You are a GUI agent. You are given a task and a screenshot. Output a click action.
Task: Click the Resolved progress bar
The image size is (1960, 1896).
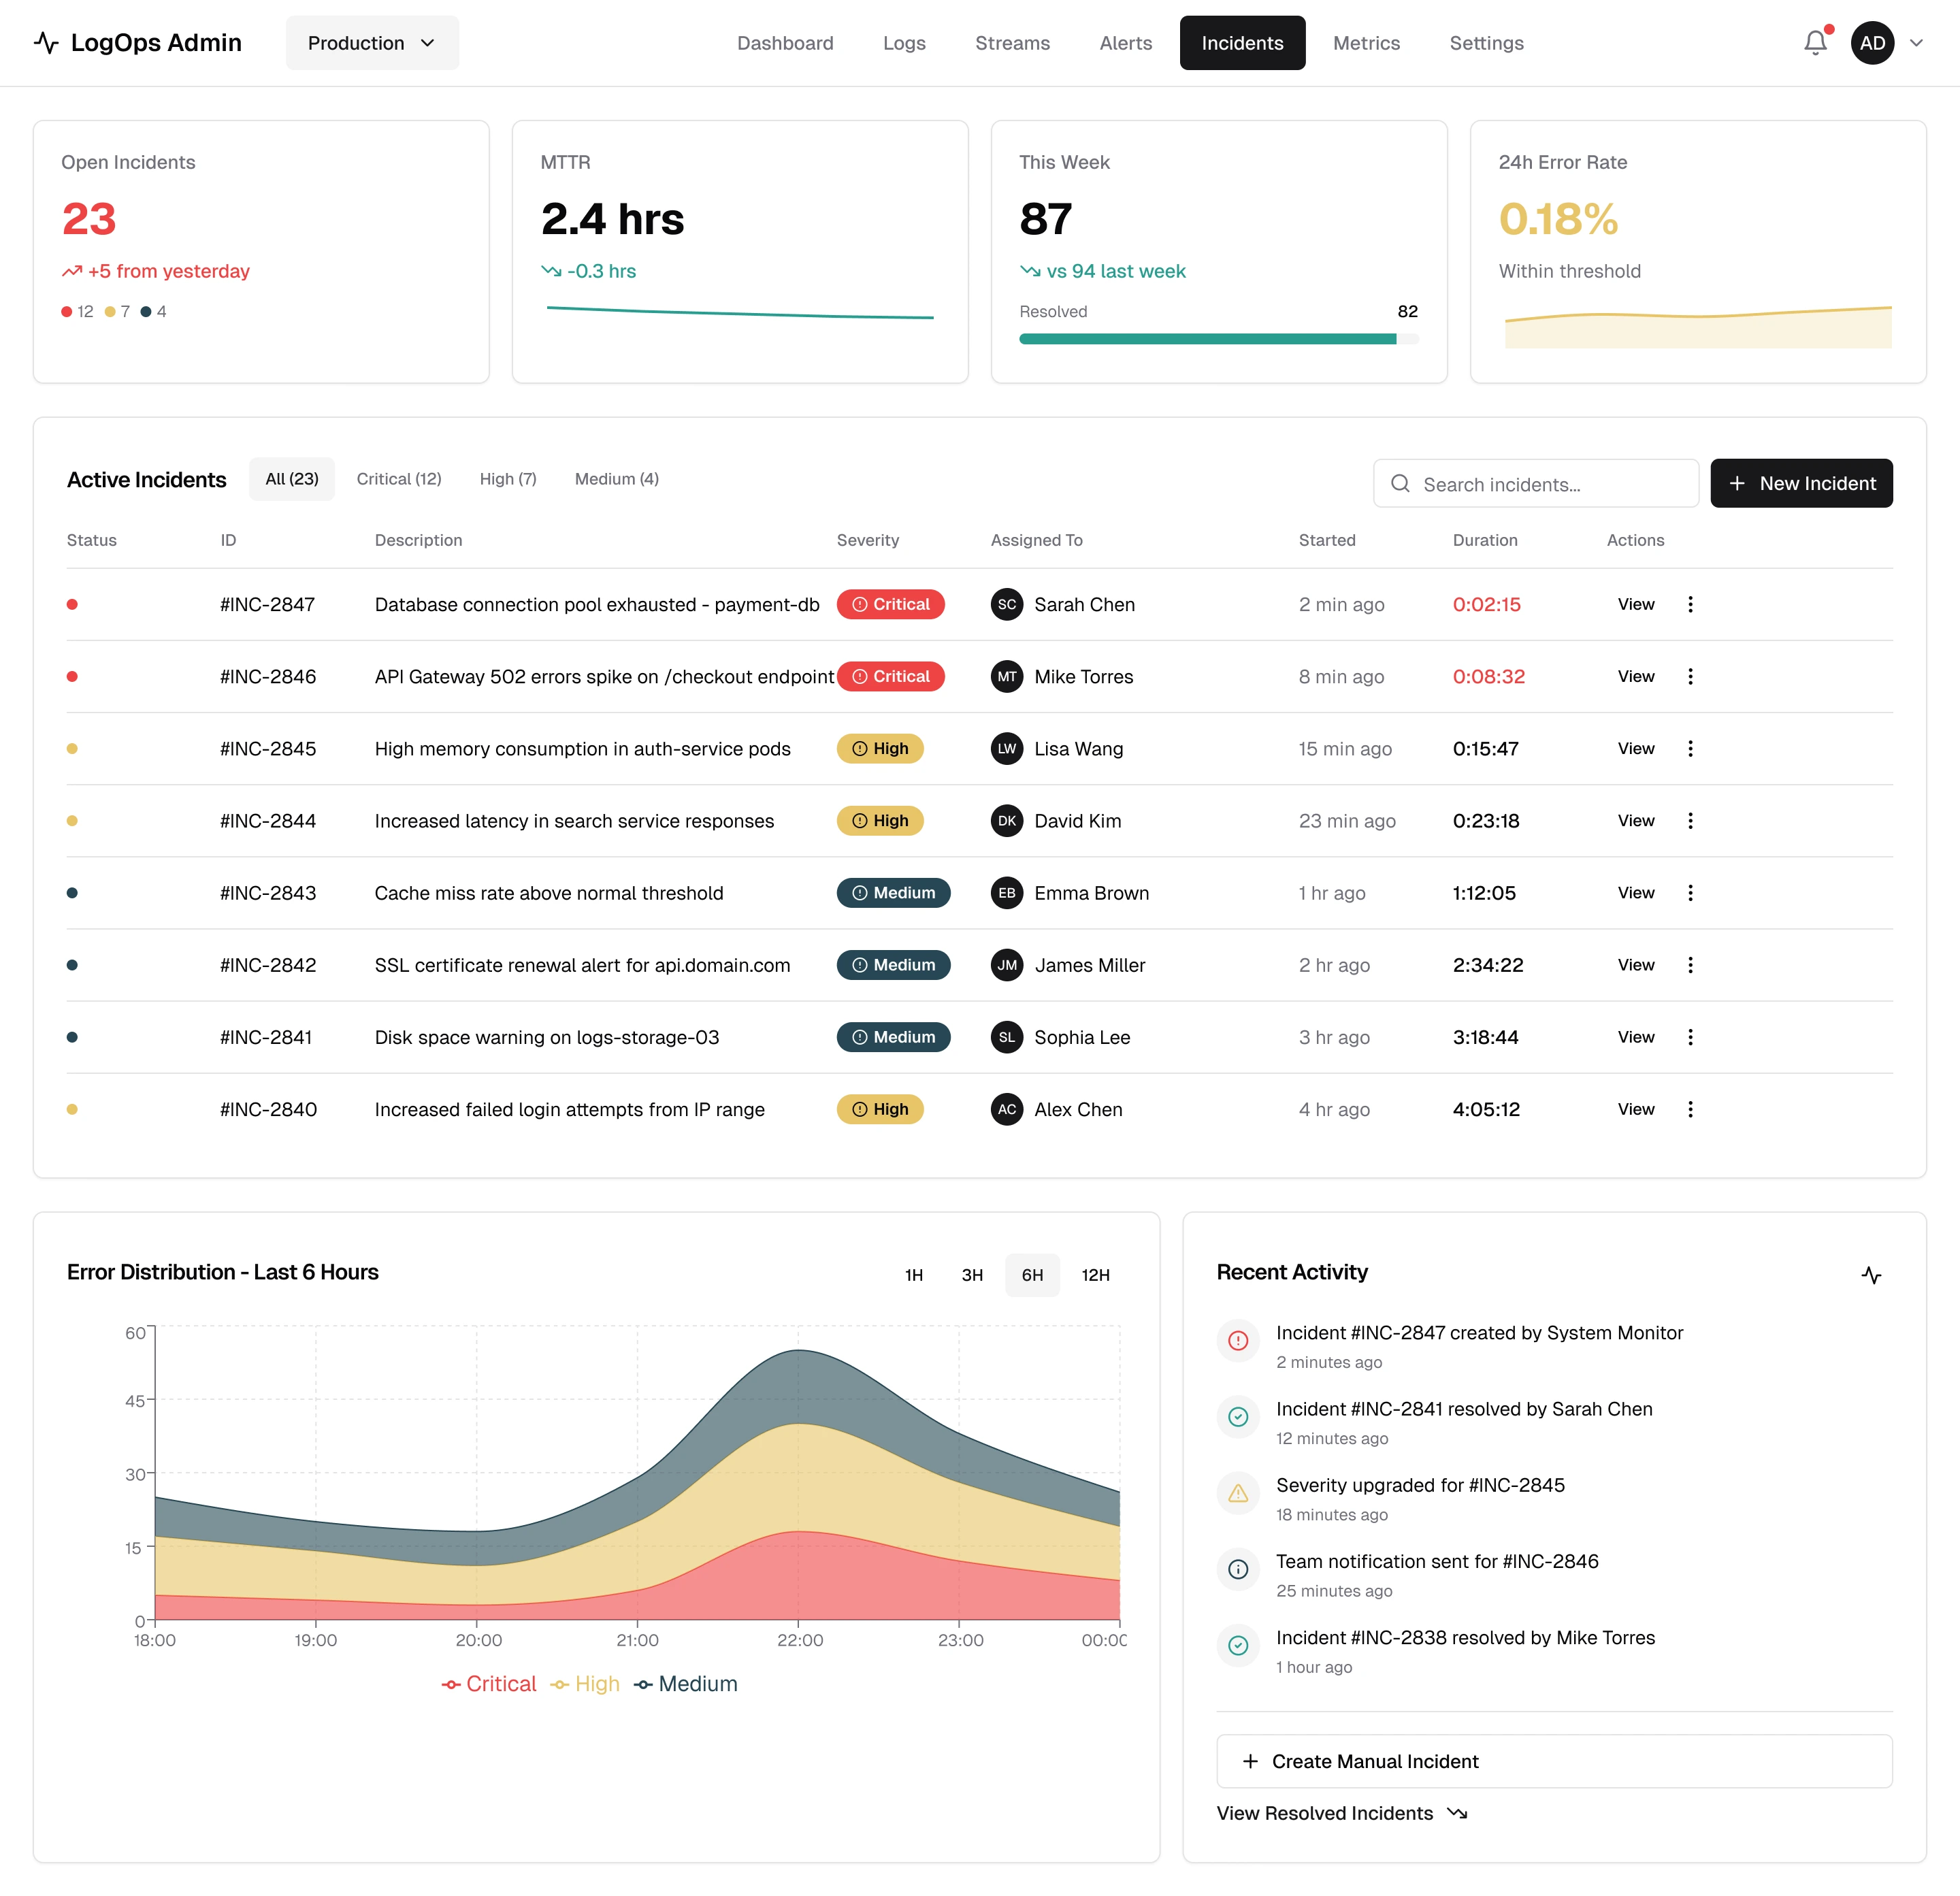(x=1218, y=339)
